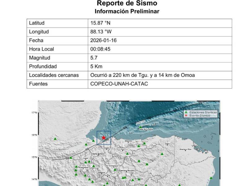Click the station triangle near Olancho
The image size is (248, 186).
[147, 164]
